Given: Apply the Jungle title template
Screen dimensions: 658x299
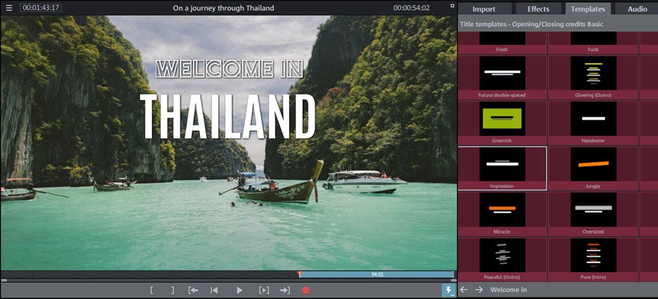Looking at the screenshot, I should pyautogui.click(x=593, y=168).
